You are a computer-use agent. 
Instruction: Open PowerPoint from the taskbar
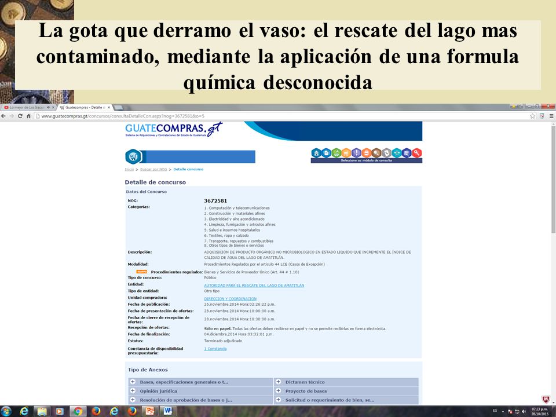click(150, 411)
